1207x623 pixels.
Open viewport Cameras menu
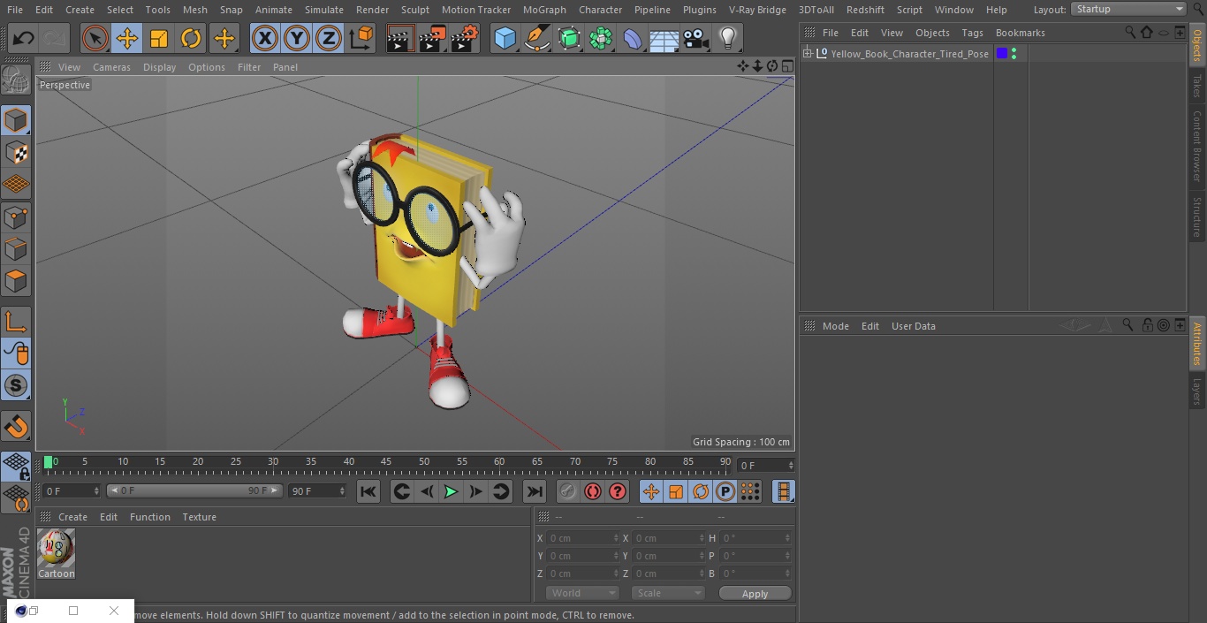111,67
